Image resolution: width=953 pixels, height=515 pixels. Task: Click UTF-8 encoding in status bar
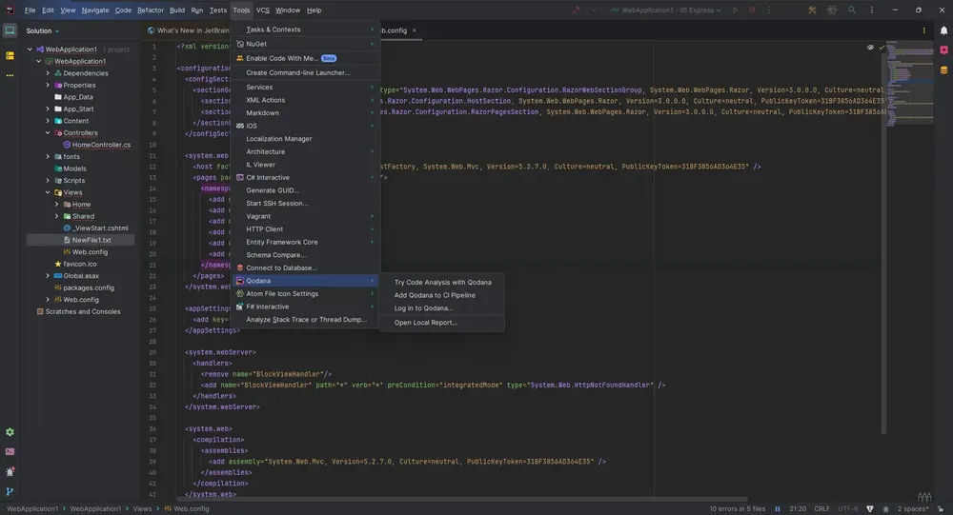click(848, 509)
